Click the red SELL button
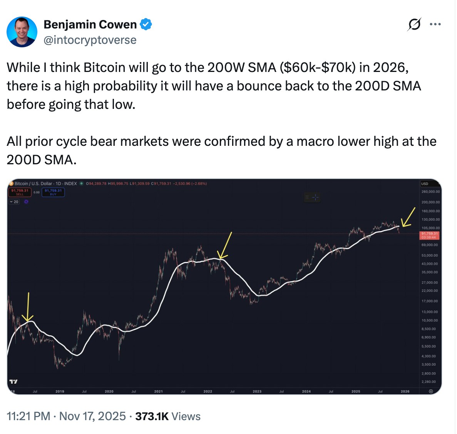Screen dimensions: 457x434 click(20, 192)
